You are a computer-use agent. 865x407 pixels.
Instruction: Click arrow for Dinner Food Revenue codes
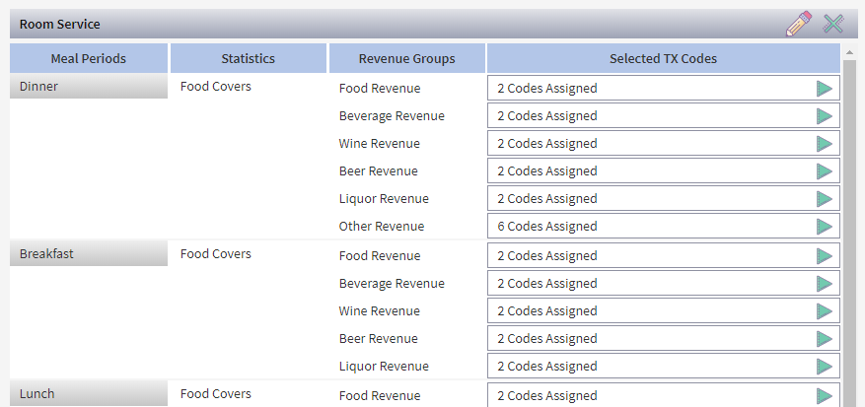[825, 89]
